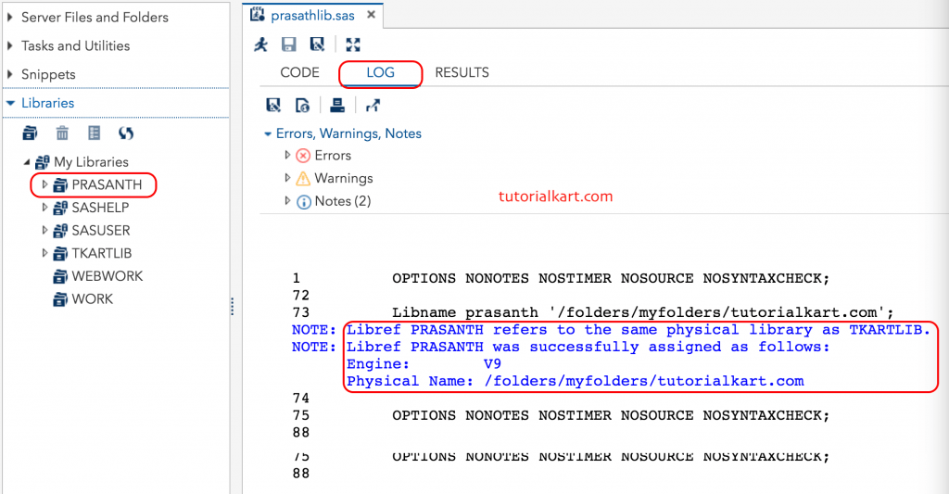Click the WEBWORK library icon

pyautogui.click(x=60, y=277)
